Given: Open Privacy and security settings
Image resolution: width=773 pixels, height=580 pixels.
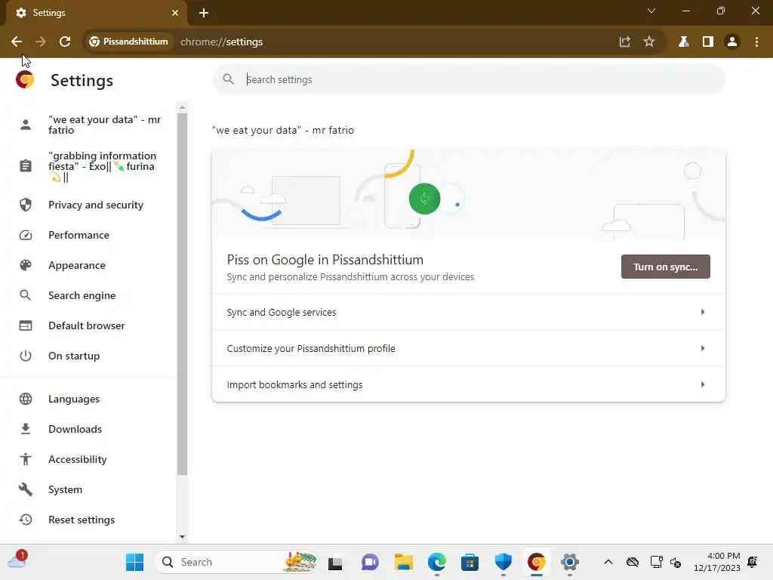Looking at the screenshot, I should pos(89,205).
